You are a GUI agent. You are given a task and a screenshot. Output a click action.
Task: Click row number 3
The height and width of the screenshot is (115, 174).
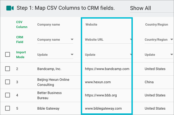17,82
